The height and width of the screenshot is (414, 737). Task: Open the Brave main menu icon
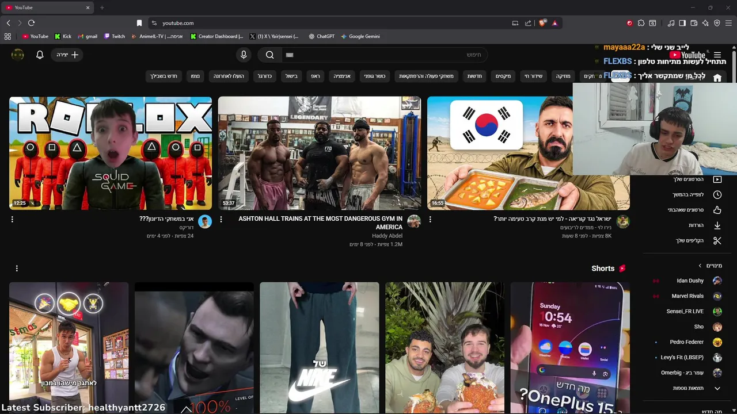click(x=728, y=23)
